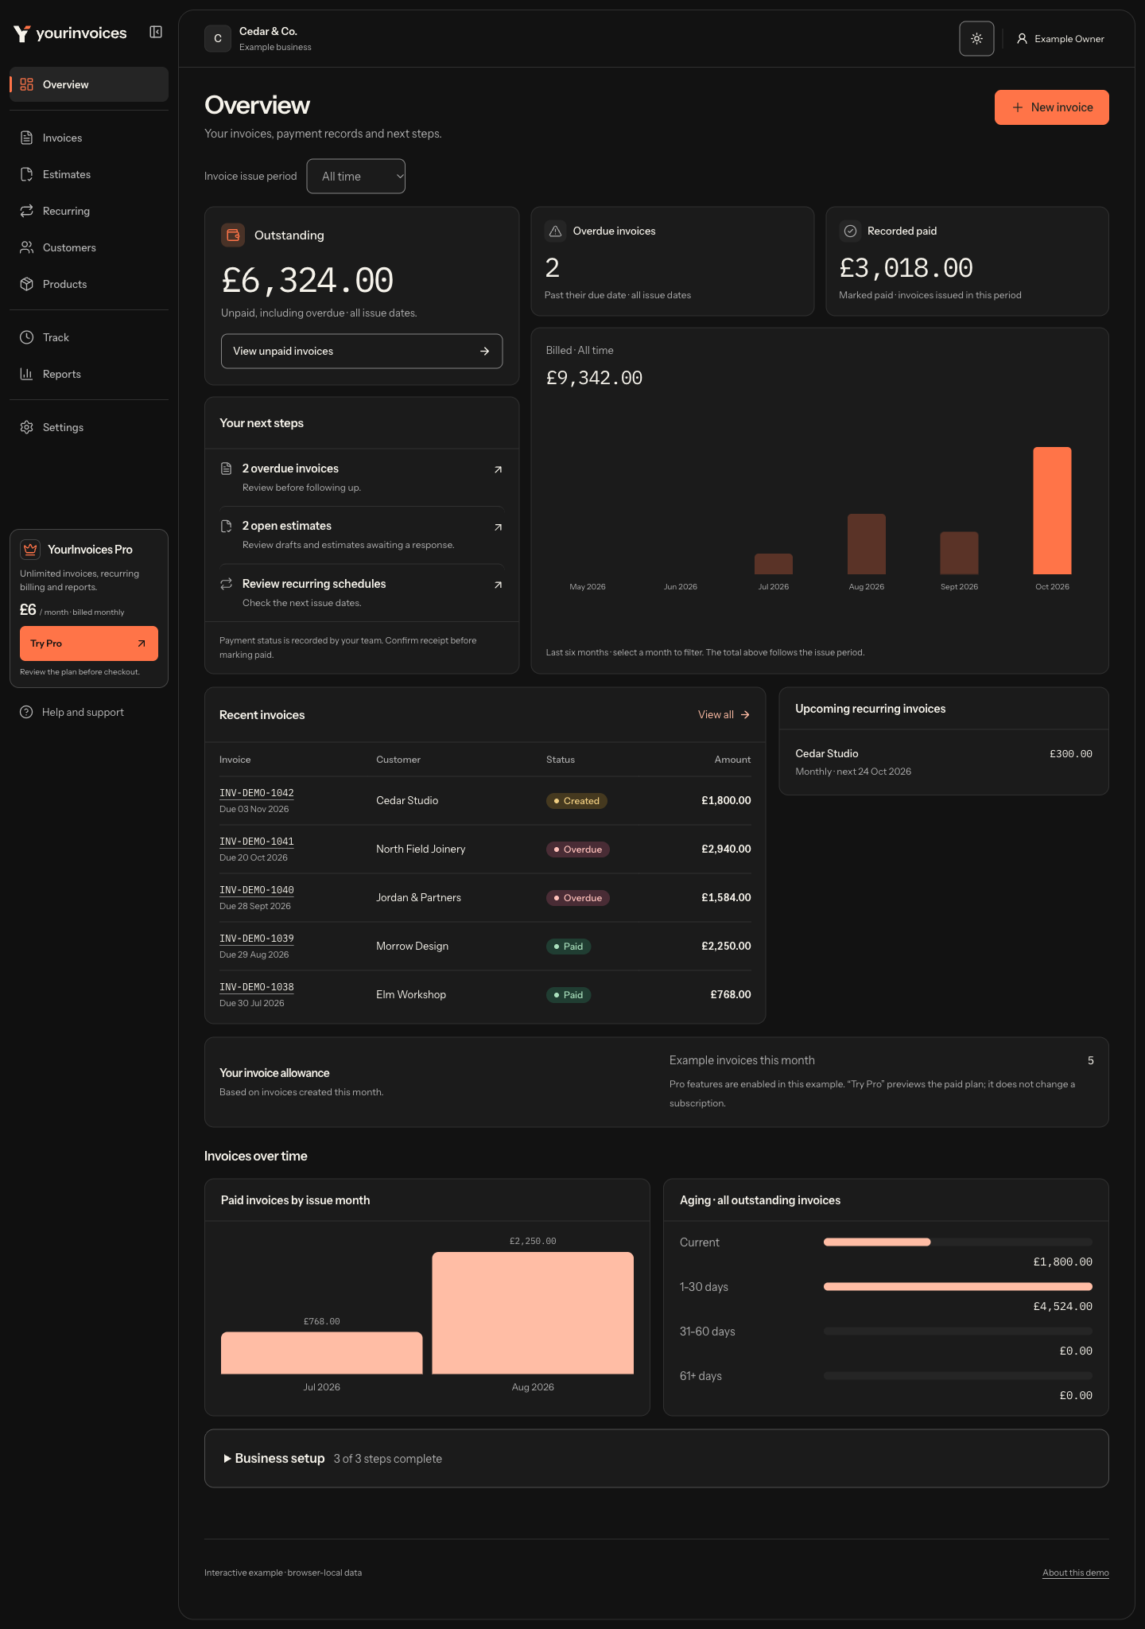This screenshot has width=1145, height=1629.
Task: Click the Products box icon
Action: pos(27,284)
